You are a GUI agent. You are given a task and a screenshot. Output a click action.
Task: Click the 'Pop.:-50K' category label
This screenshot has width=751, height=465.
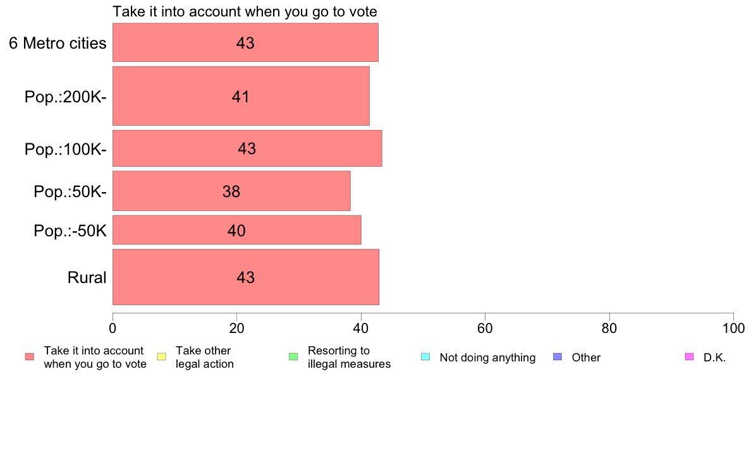70,231
